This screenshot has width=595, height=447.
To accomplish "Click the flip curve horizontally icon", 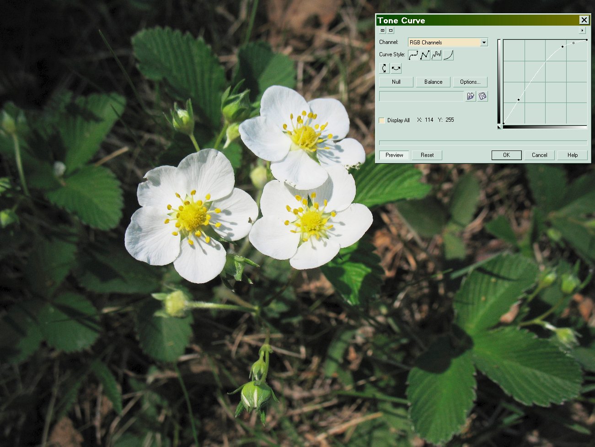I will 396,68.
